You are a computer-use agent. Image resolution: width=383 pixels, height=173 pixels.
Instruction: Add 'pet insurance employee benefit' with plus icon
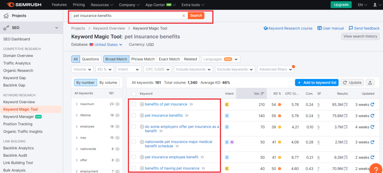coord(142,157)
